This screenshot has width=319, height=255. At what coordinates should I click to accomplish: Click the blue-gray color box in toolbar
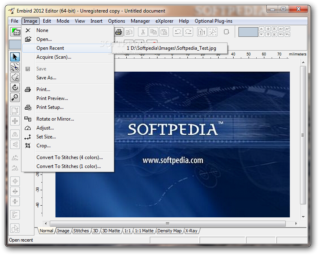tap(248, 32)
